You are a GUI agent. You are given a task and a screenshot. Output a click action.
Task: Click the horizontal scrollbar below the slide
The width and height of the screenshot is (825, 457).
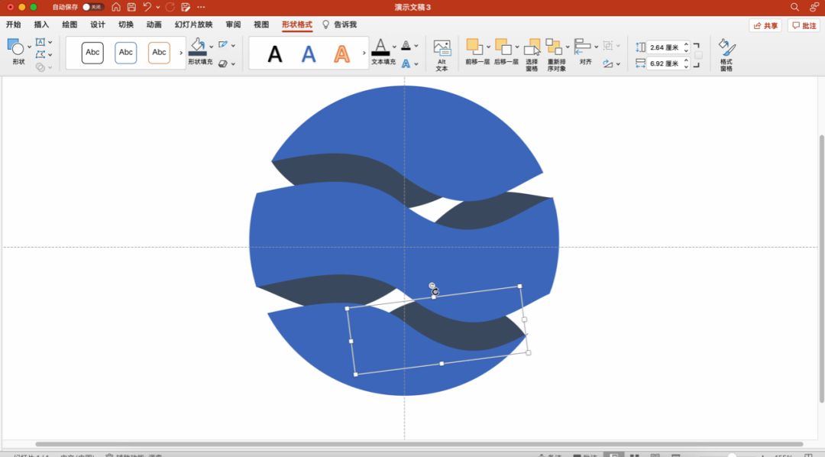[x=419, y=444]
